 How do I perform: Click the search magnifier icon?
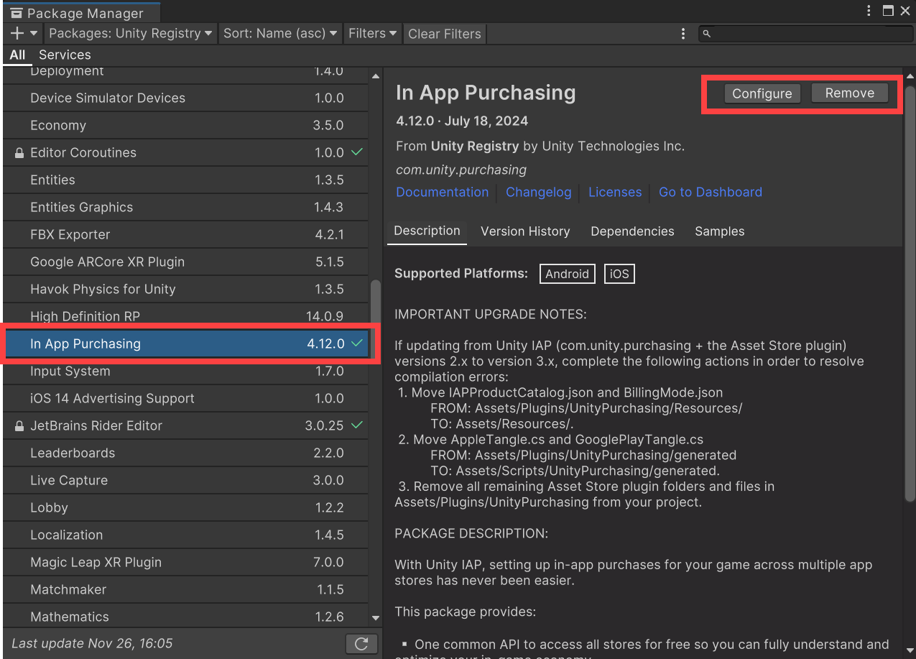pyautogui.click(x=706, y=34)
